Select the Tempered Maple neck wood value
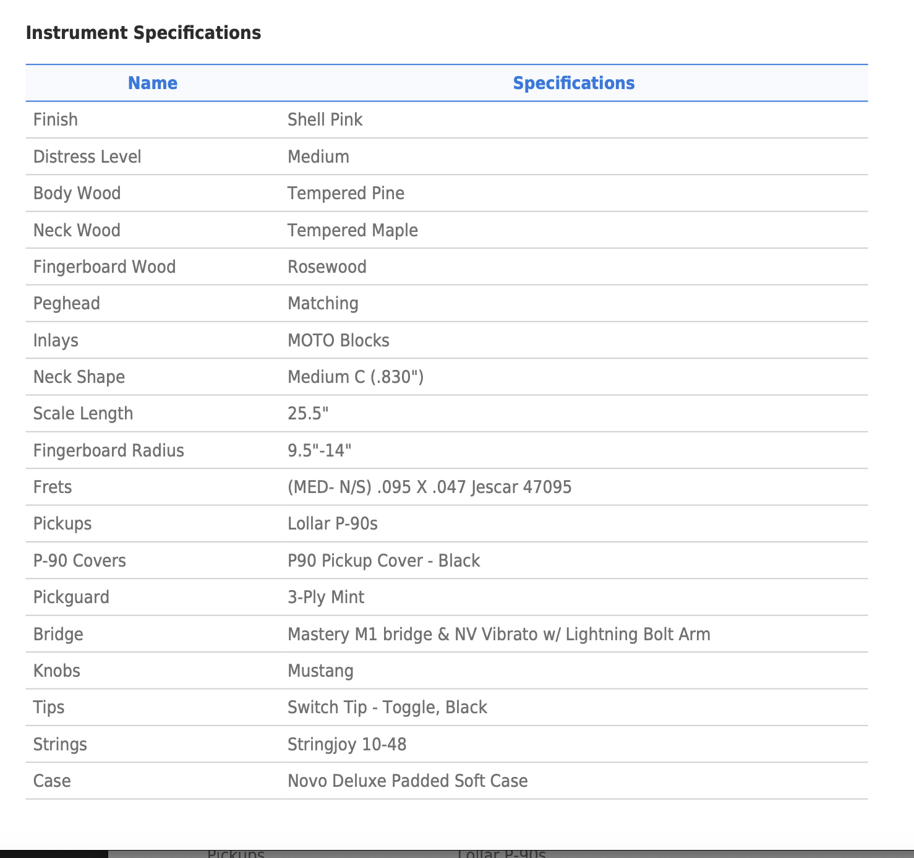Screen dimensions: 914x858 point(353,230)
